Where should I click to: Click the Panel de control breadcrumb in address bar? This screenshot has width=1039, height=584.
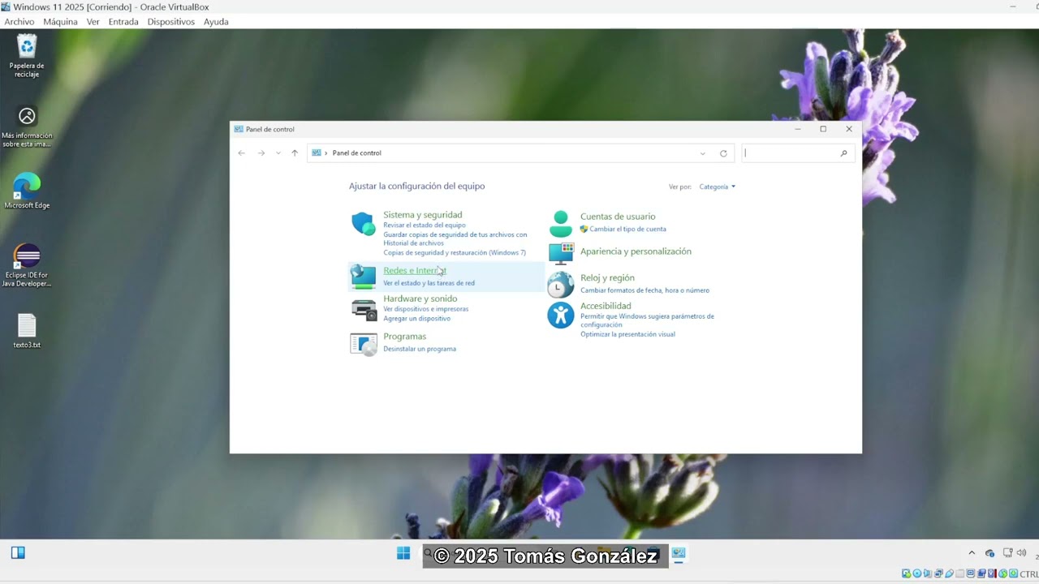click(357, 153)
